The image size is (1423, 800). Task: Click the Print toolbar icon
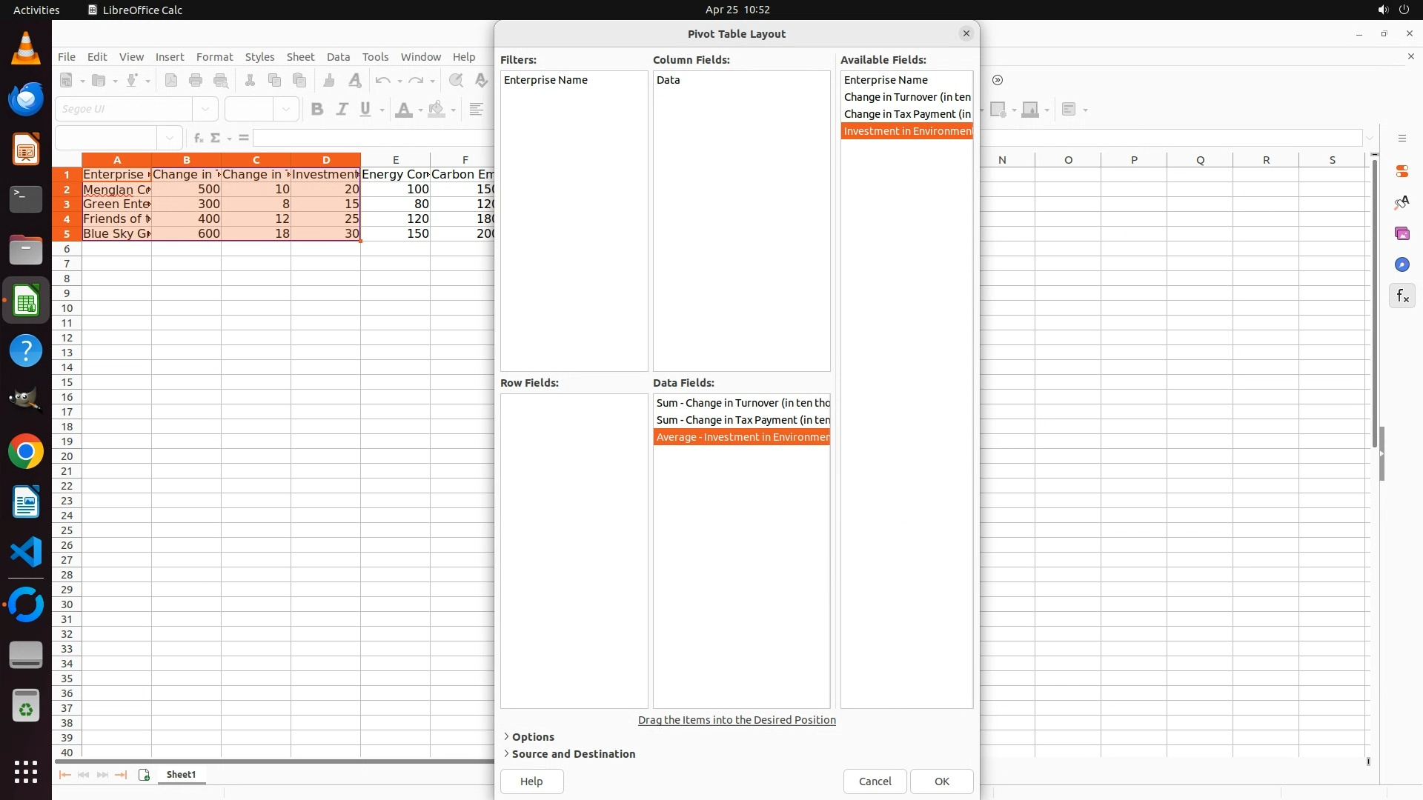(196, 80)
